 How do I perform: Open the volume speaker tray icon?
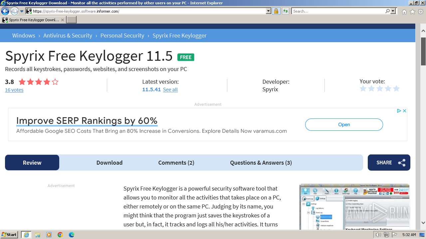point(378,235)
